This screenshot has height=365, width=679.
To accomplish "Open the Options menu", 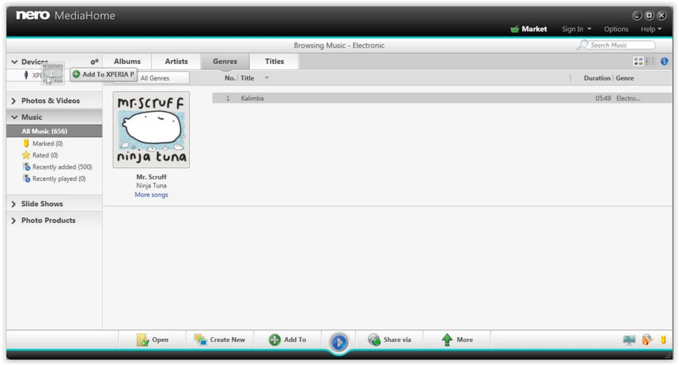I will (616, 29).
